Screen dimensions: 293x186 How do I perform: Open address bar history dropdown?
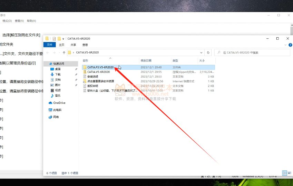coord(201,53)
